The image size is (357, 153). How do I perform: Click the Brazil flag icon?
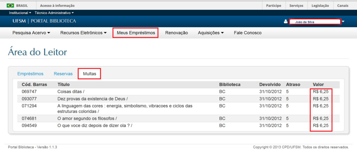10,6
